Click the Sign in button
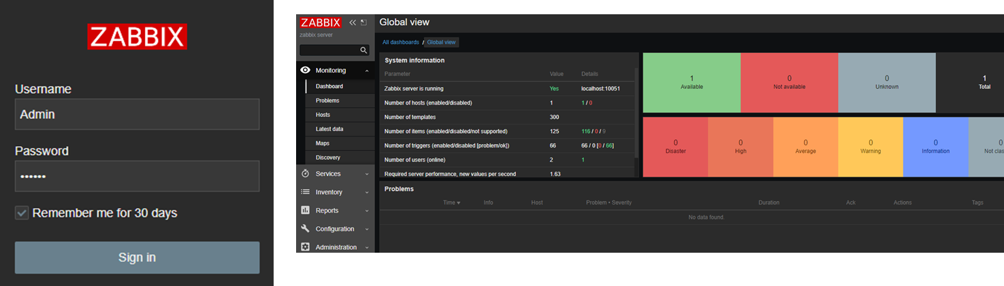 (x=137, y=257)
